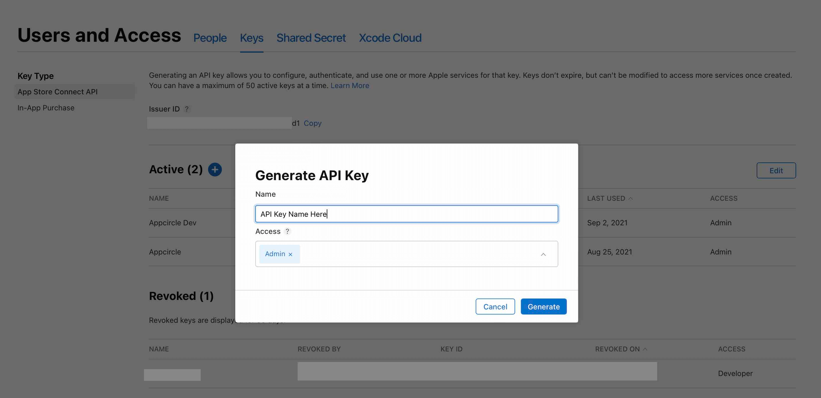
Task: Remove the Admin tag via its x icon
Action: click(x=290, y=254)
